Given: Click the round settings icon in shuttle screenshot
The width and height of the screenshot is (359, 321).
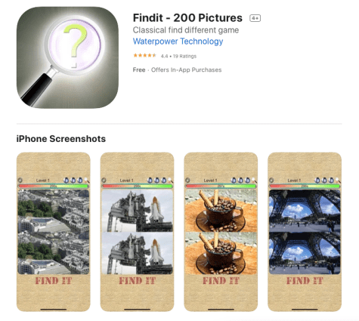Looking at the screenshot, I should (104, 181).
